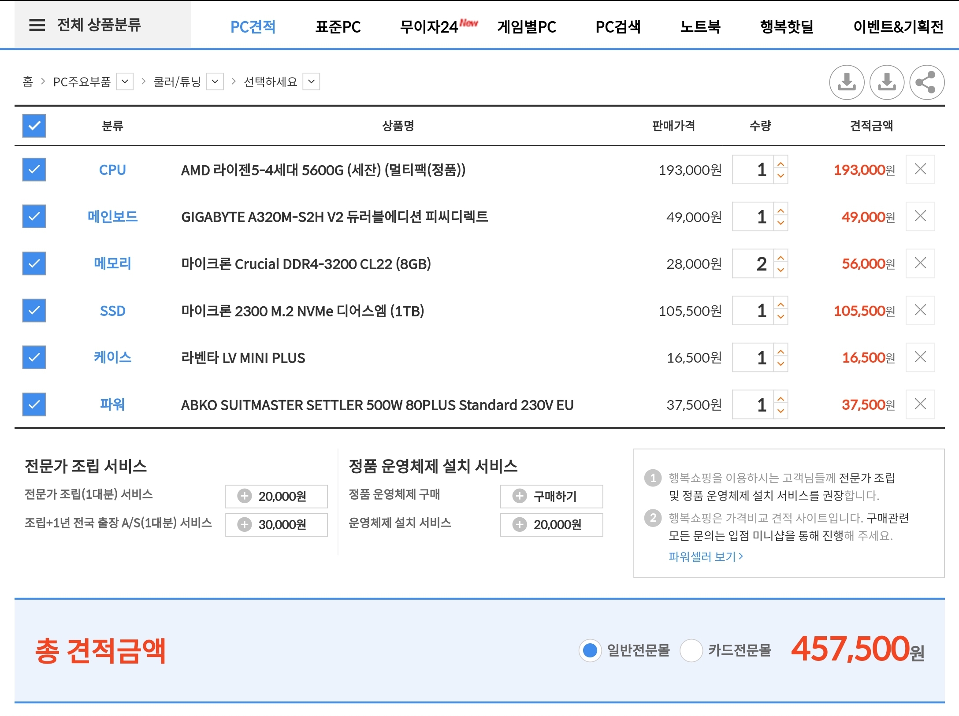Click the 메모리 category link
959x716 pixels.
pyautogui.click(x=112, y=263)
